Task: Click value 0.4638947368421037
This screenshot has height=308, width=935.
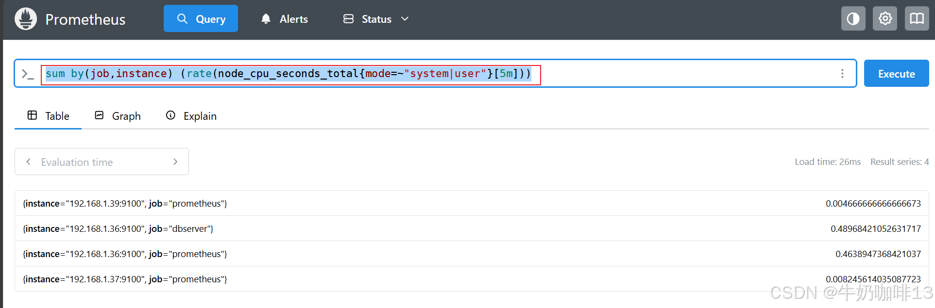Action: [878, 254]
